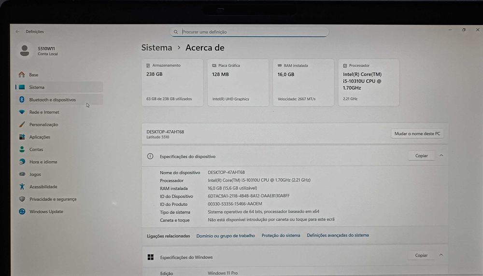Collapse Especificações do Windows section
Screen dimensions: 483x276
coord(441,255)
